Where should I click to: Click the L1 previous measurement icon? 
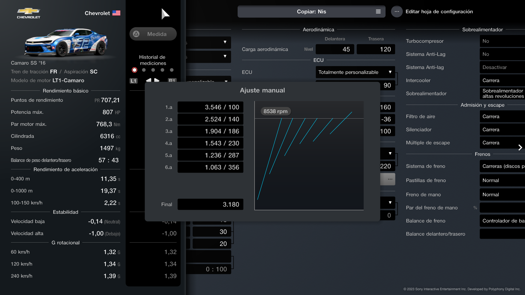(133, 81)
